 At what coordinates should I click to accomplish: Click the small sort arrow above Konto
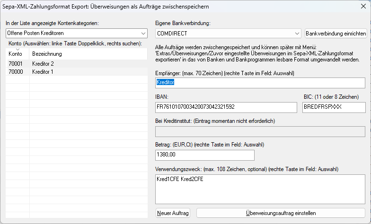click(18, 49)
